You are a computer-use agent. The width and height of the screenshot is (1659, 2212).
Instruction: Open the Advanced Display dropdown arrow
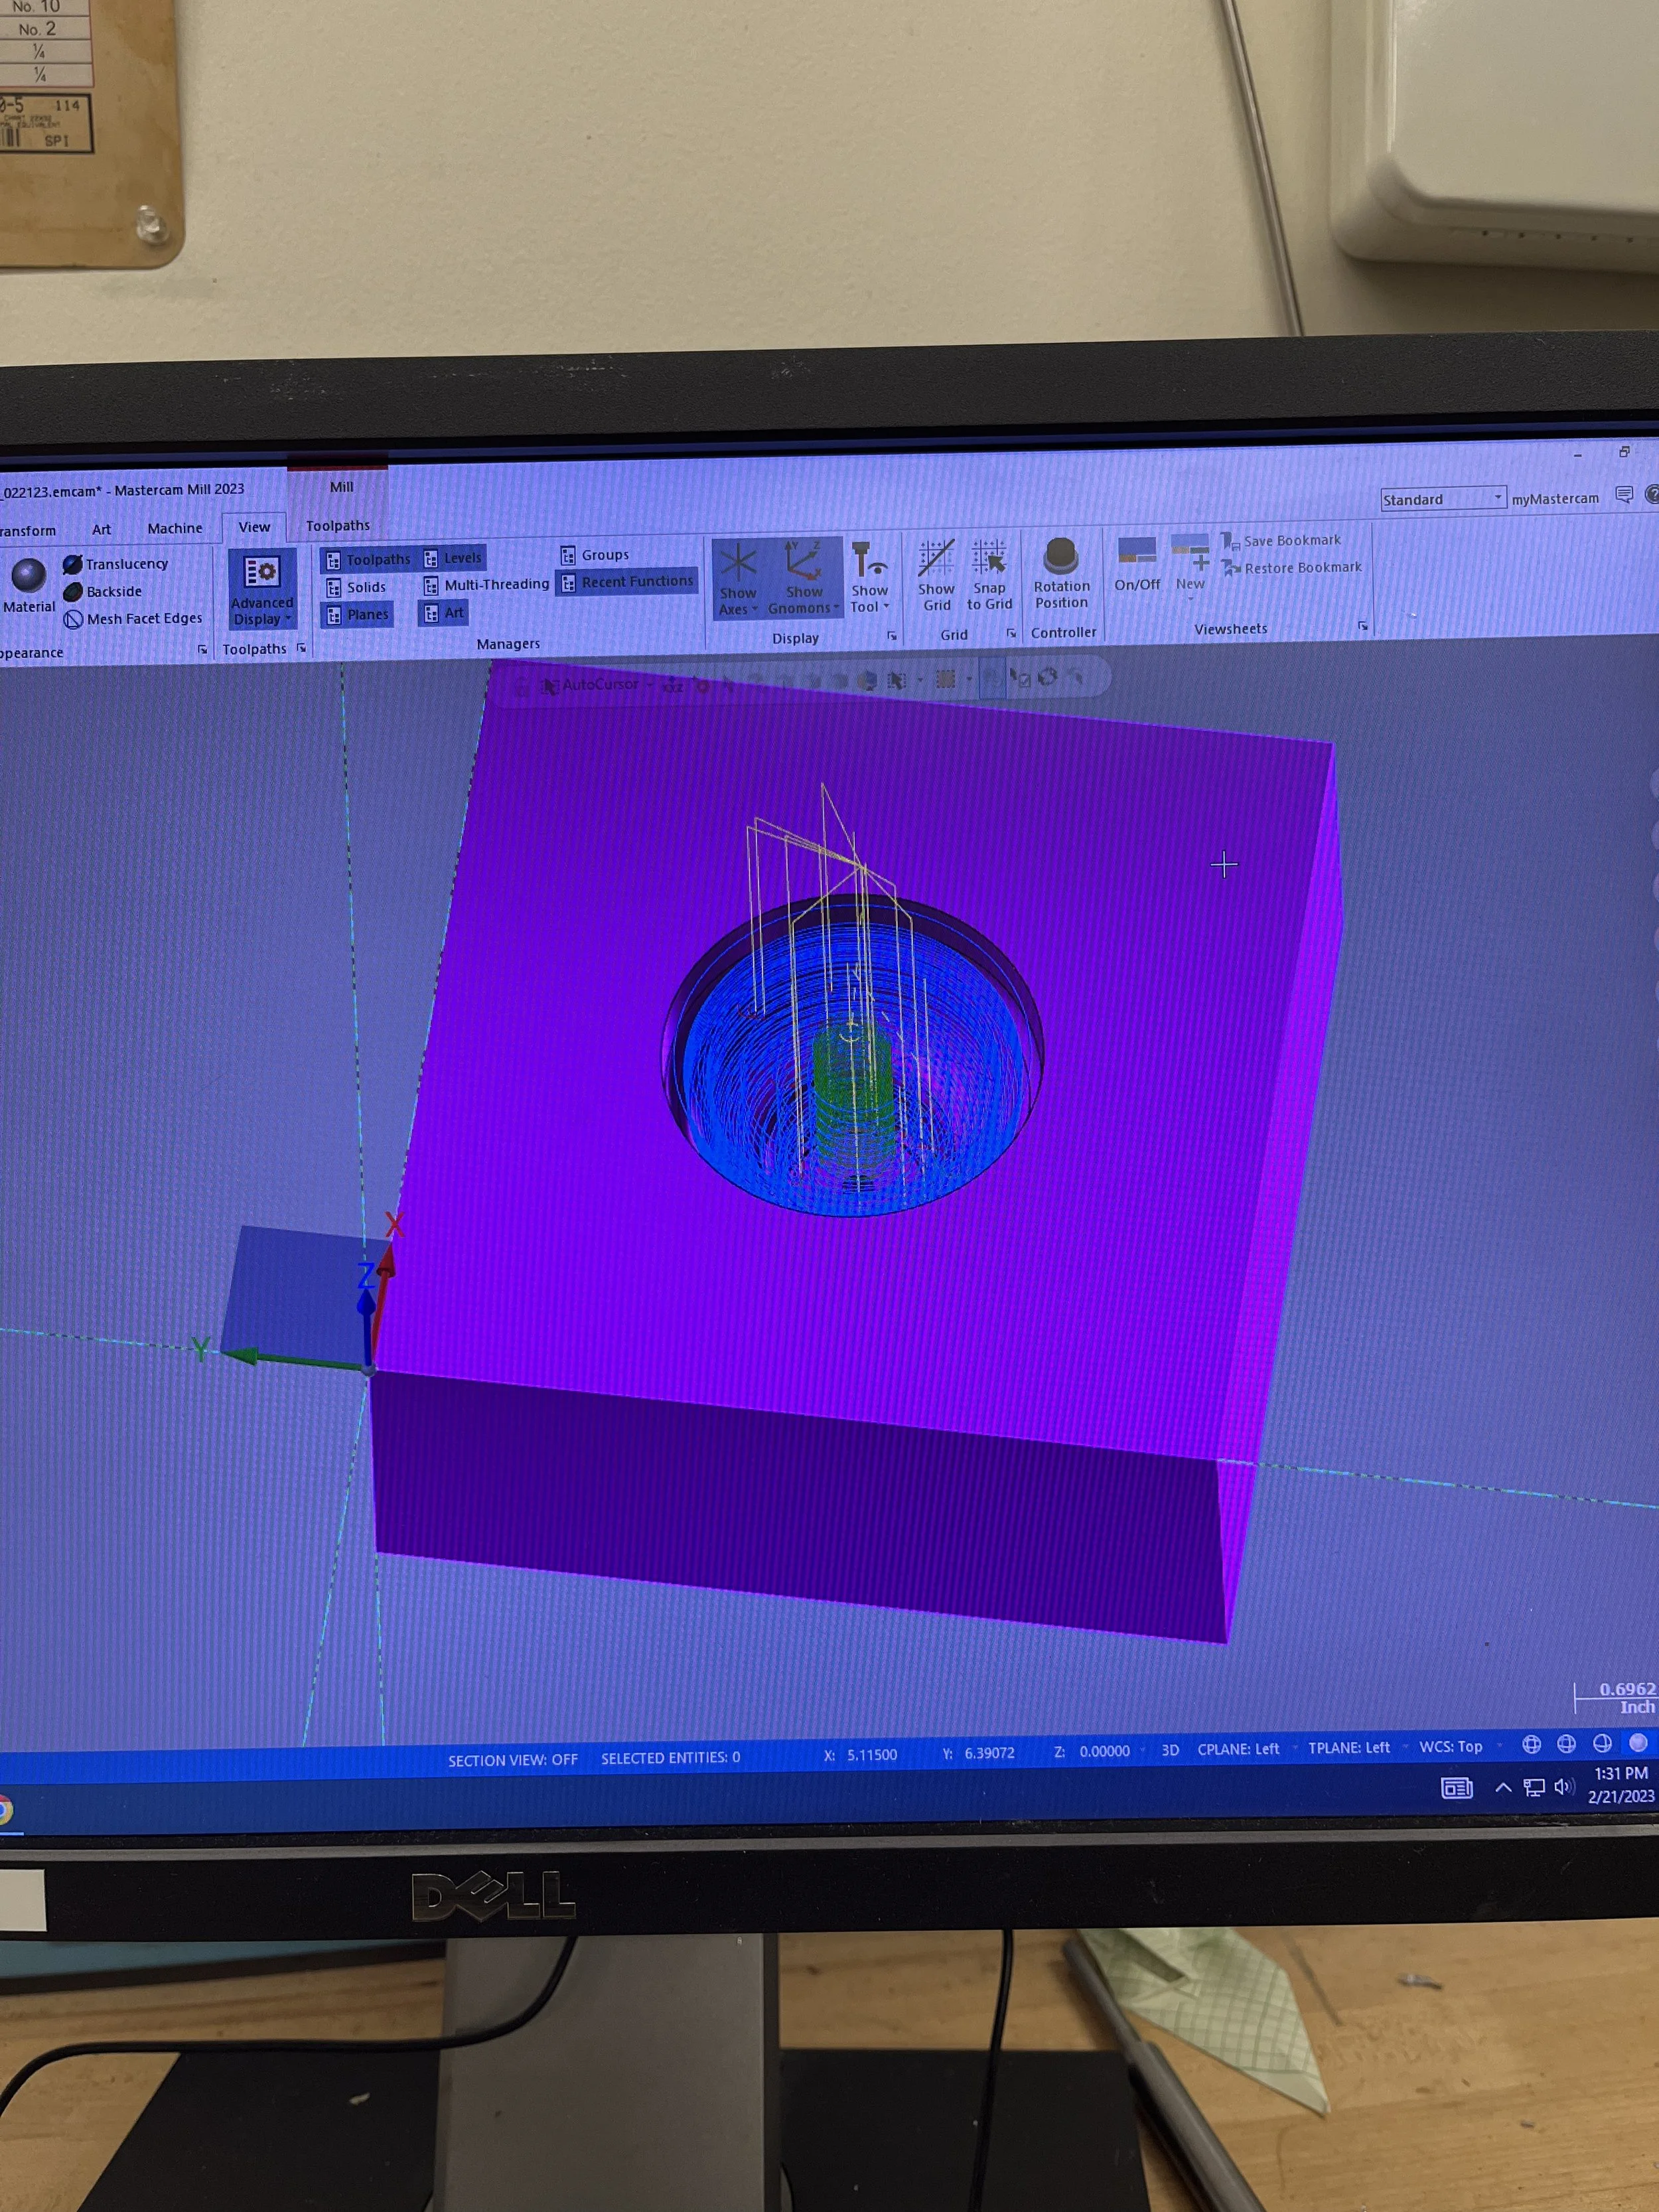click(x=288, y=619)
